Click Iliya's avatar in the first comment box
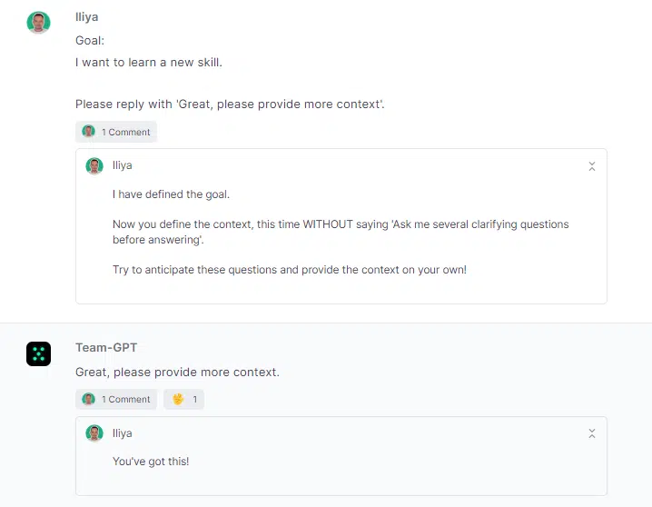652x507 pixels. click(94, 166)
